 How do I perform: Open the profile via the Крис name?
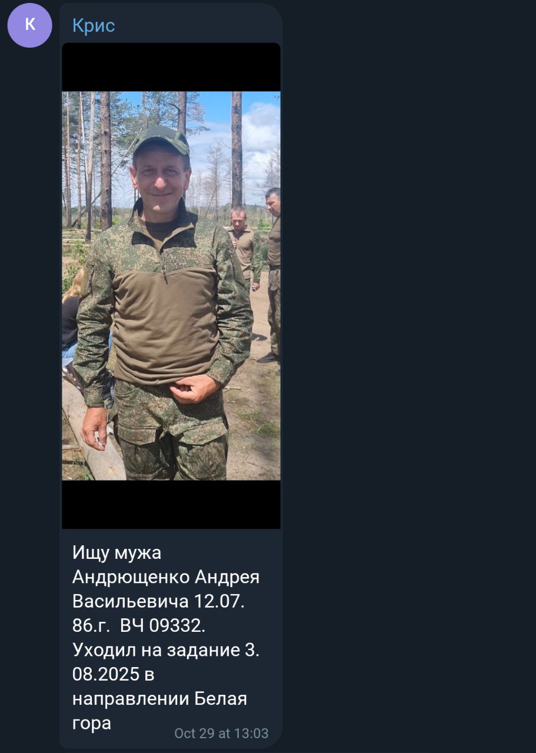pyautogui.click(x=93, y=25)
